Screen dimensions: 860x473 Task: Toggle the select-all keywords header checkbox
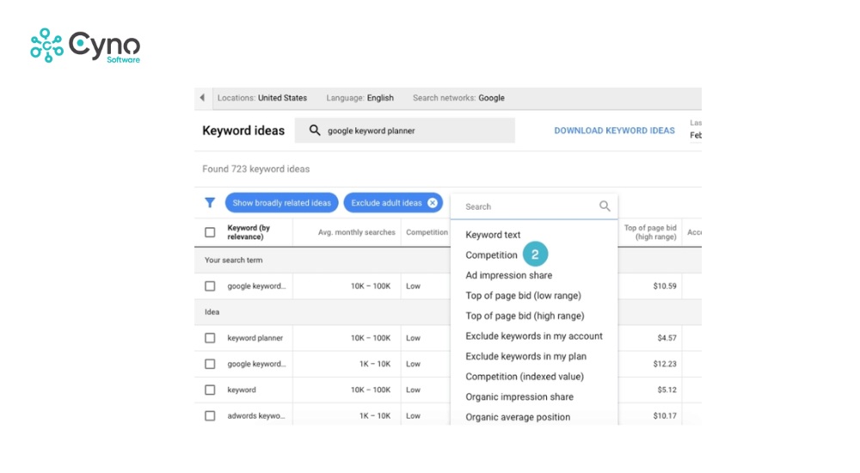(210, 232)
